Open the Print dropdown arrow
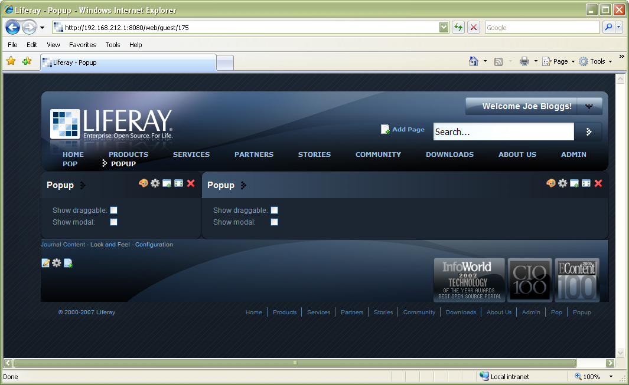The width and height of the screenshot is (629, 385). point(536,61)
